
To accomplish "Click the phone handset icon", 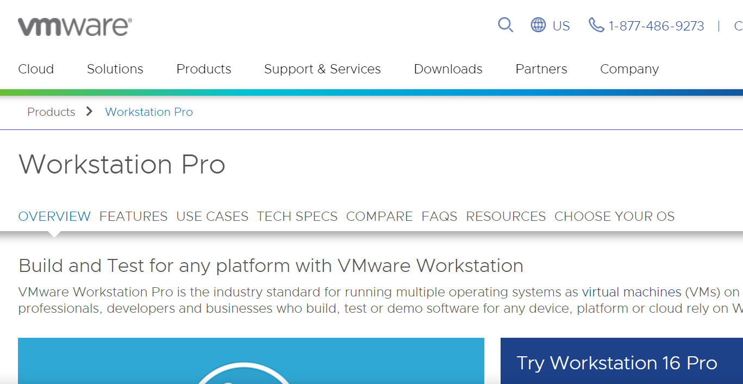I will pyautogui.click(x=596, y=25).
